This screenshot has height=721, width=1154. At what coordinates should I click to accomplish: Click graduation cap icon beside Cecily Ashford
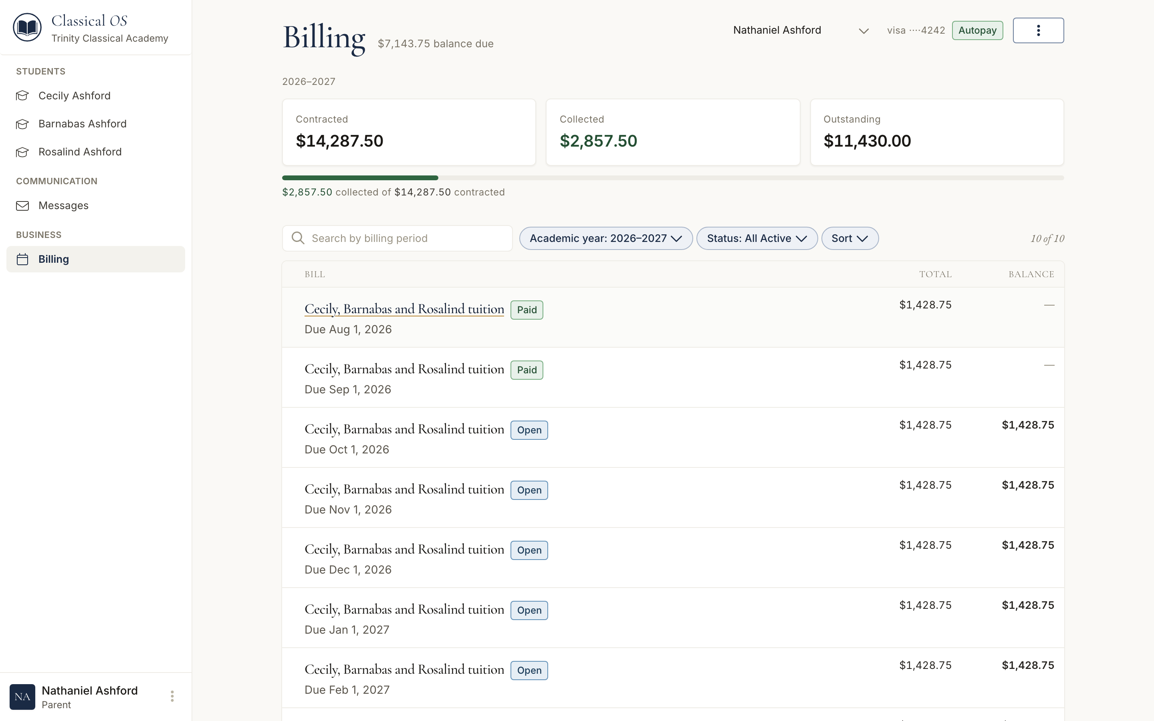[x=22, y=96]
